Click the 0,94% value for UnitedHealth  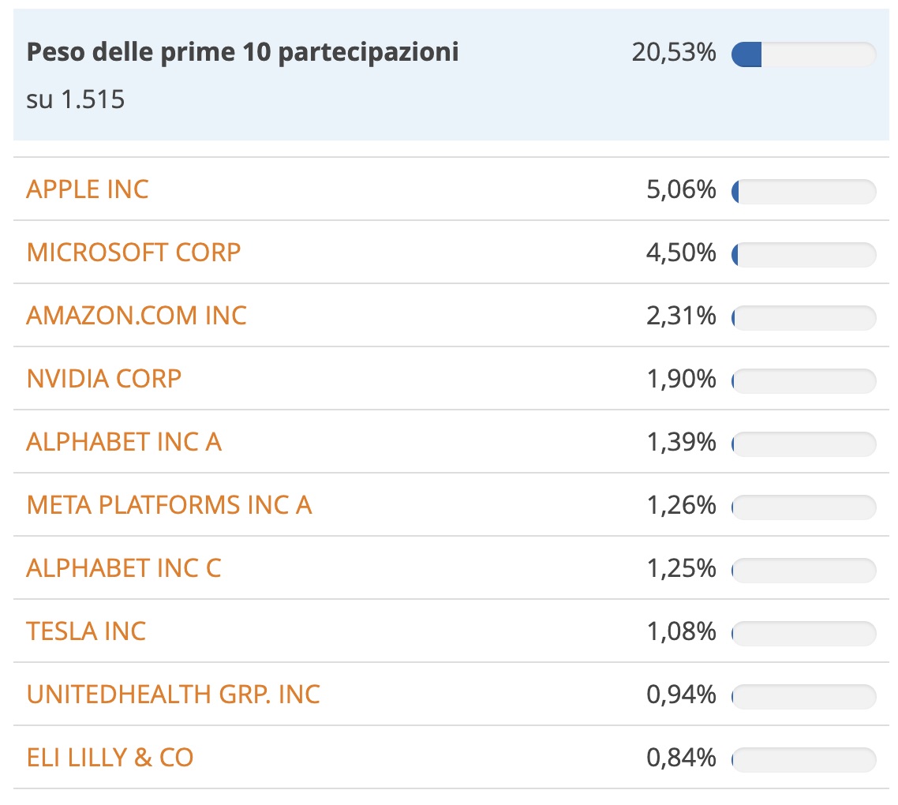685,695
